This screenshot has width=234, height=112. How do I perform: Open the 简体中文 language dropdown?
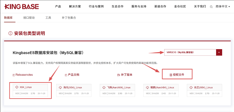click(223, 7)
